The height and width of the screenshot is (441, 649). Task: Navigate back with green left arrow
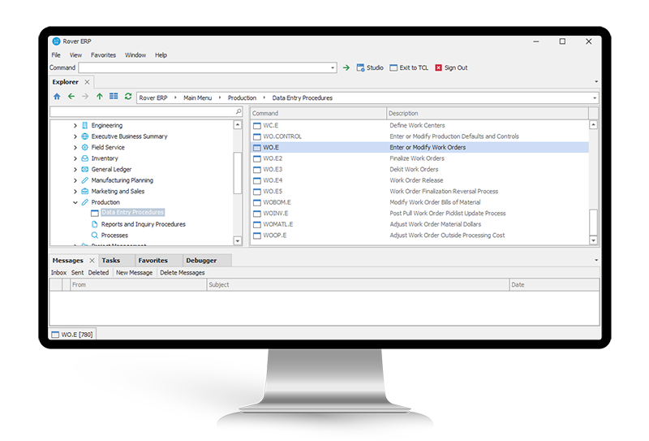coord(71,97)
